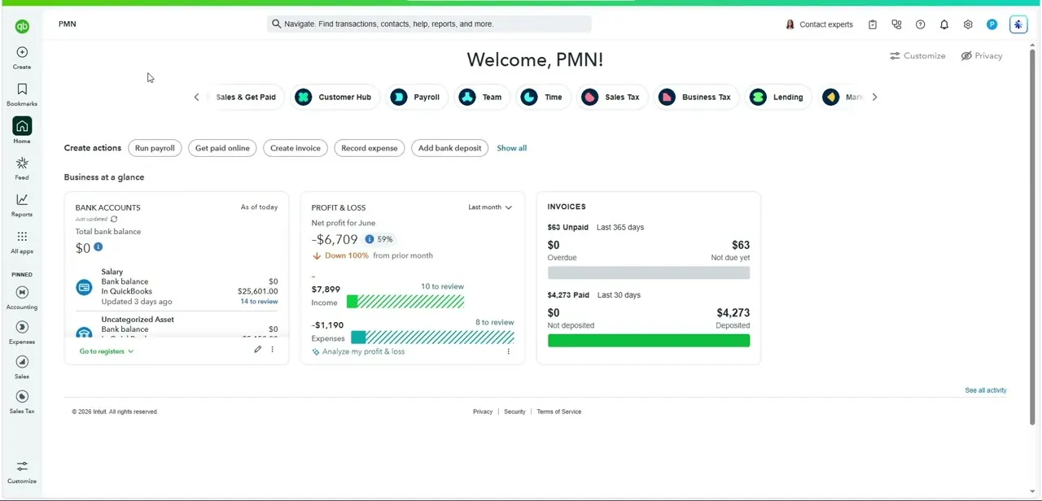
Task: Click the accessibility icon at top right
Action: pos(1018,24)
